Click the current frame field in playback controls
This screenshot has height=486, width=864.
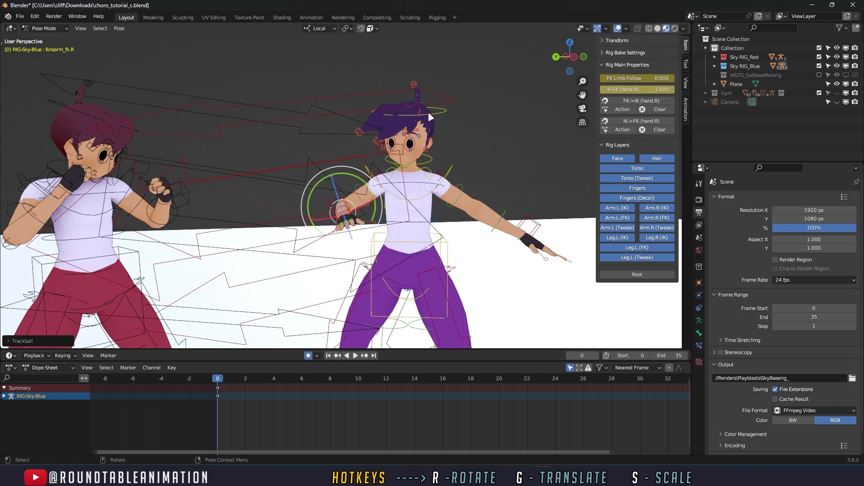tap(582, 355)
